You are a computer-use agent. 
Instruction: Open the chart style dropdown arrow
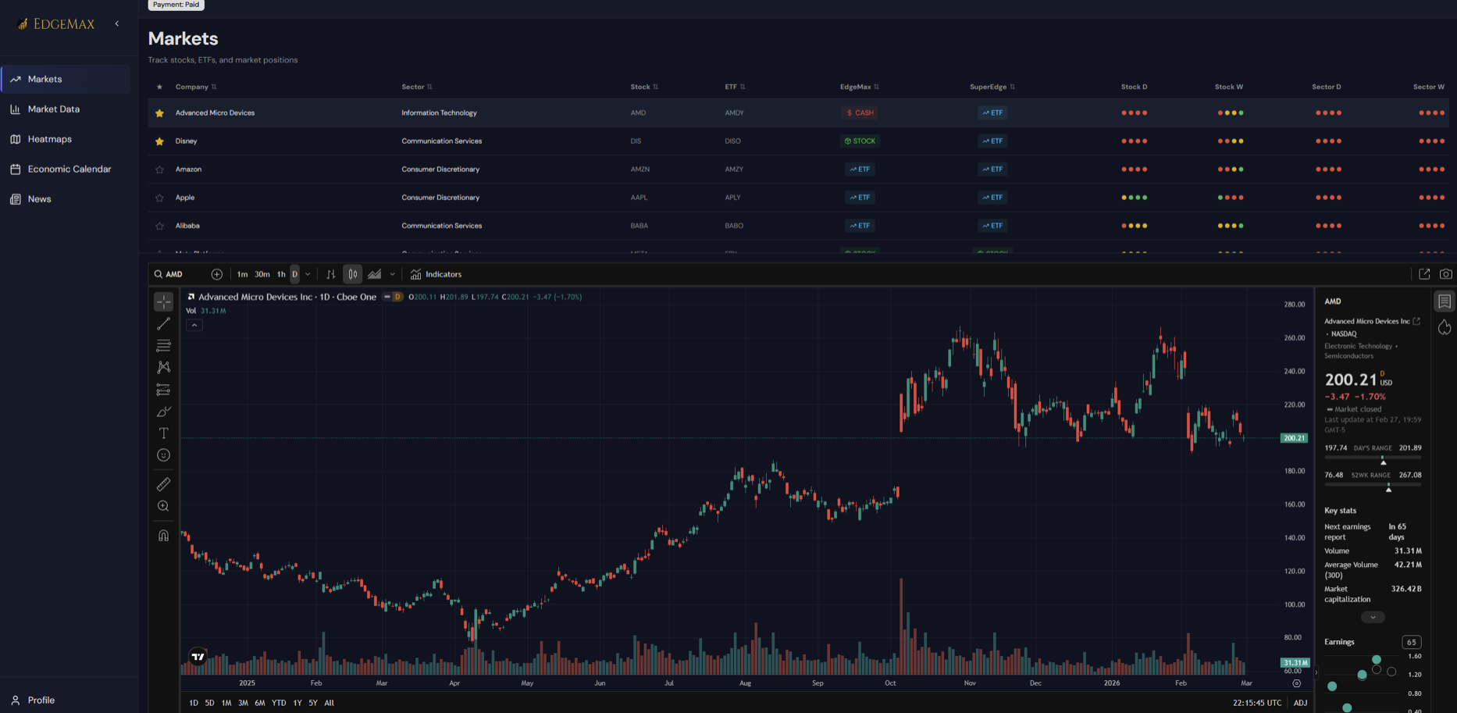(392, 274)
